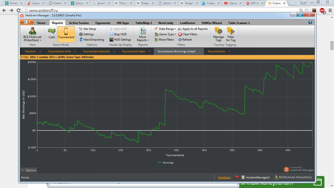Open More Filters
The width and height of the screenshot is (334, 188).
pos(164,40)
